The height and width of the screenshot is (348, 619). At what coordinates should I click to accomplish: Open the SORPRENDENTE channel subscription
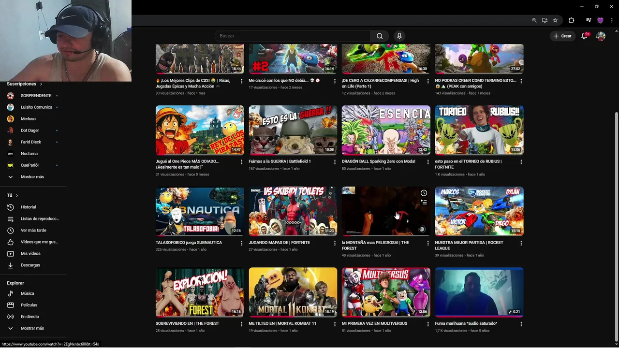click(33, 96)
